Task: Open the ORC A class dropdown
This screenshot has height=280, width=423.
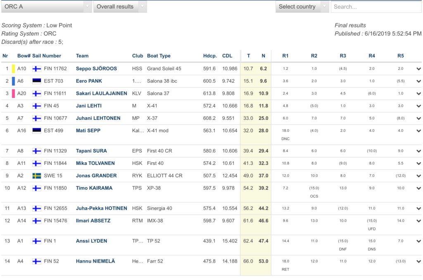Action: pyautogui.click(x=46, y=7)
